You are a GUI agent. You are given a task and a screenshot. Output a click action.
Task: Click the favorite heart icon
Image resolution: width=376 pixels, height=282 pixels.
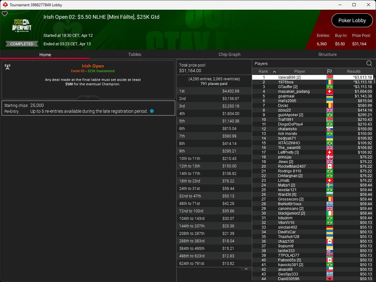5,14
